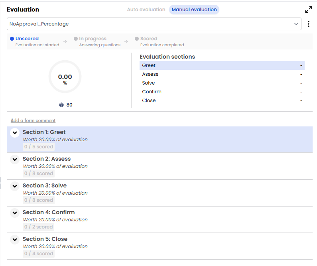Expand Section 2: Assess chevron
The height and width of the screenshot is (266, 317).
coord(15,160)
